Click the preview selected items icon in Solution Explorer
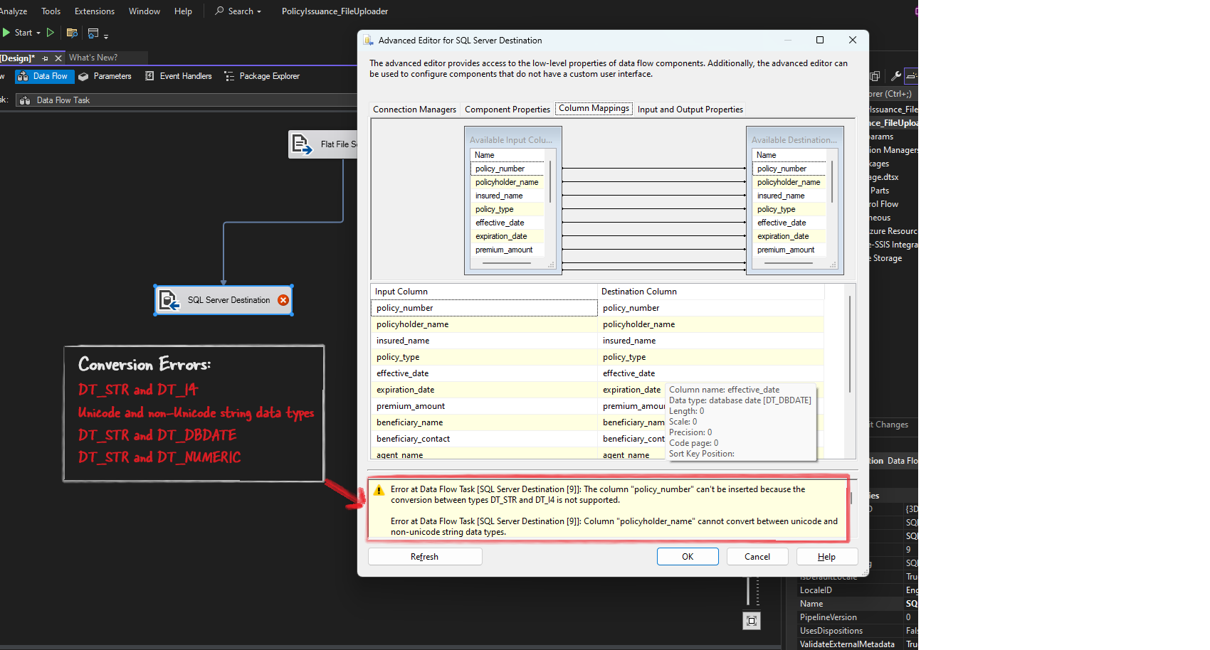 pyautogui.click(x=912, y=76)
